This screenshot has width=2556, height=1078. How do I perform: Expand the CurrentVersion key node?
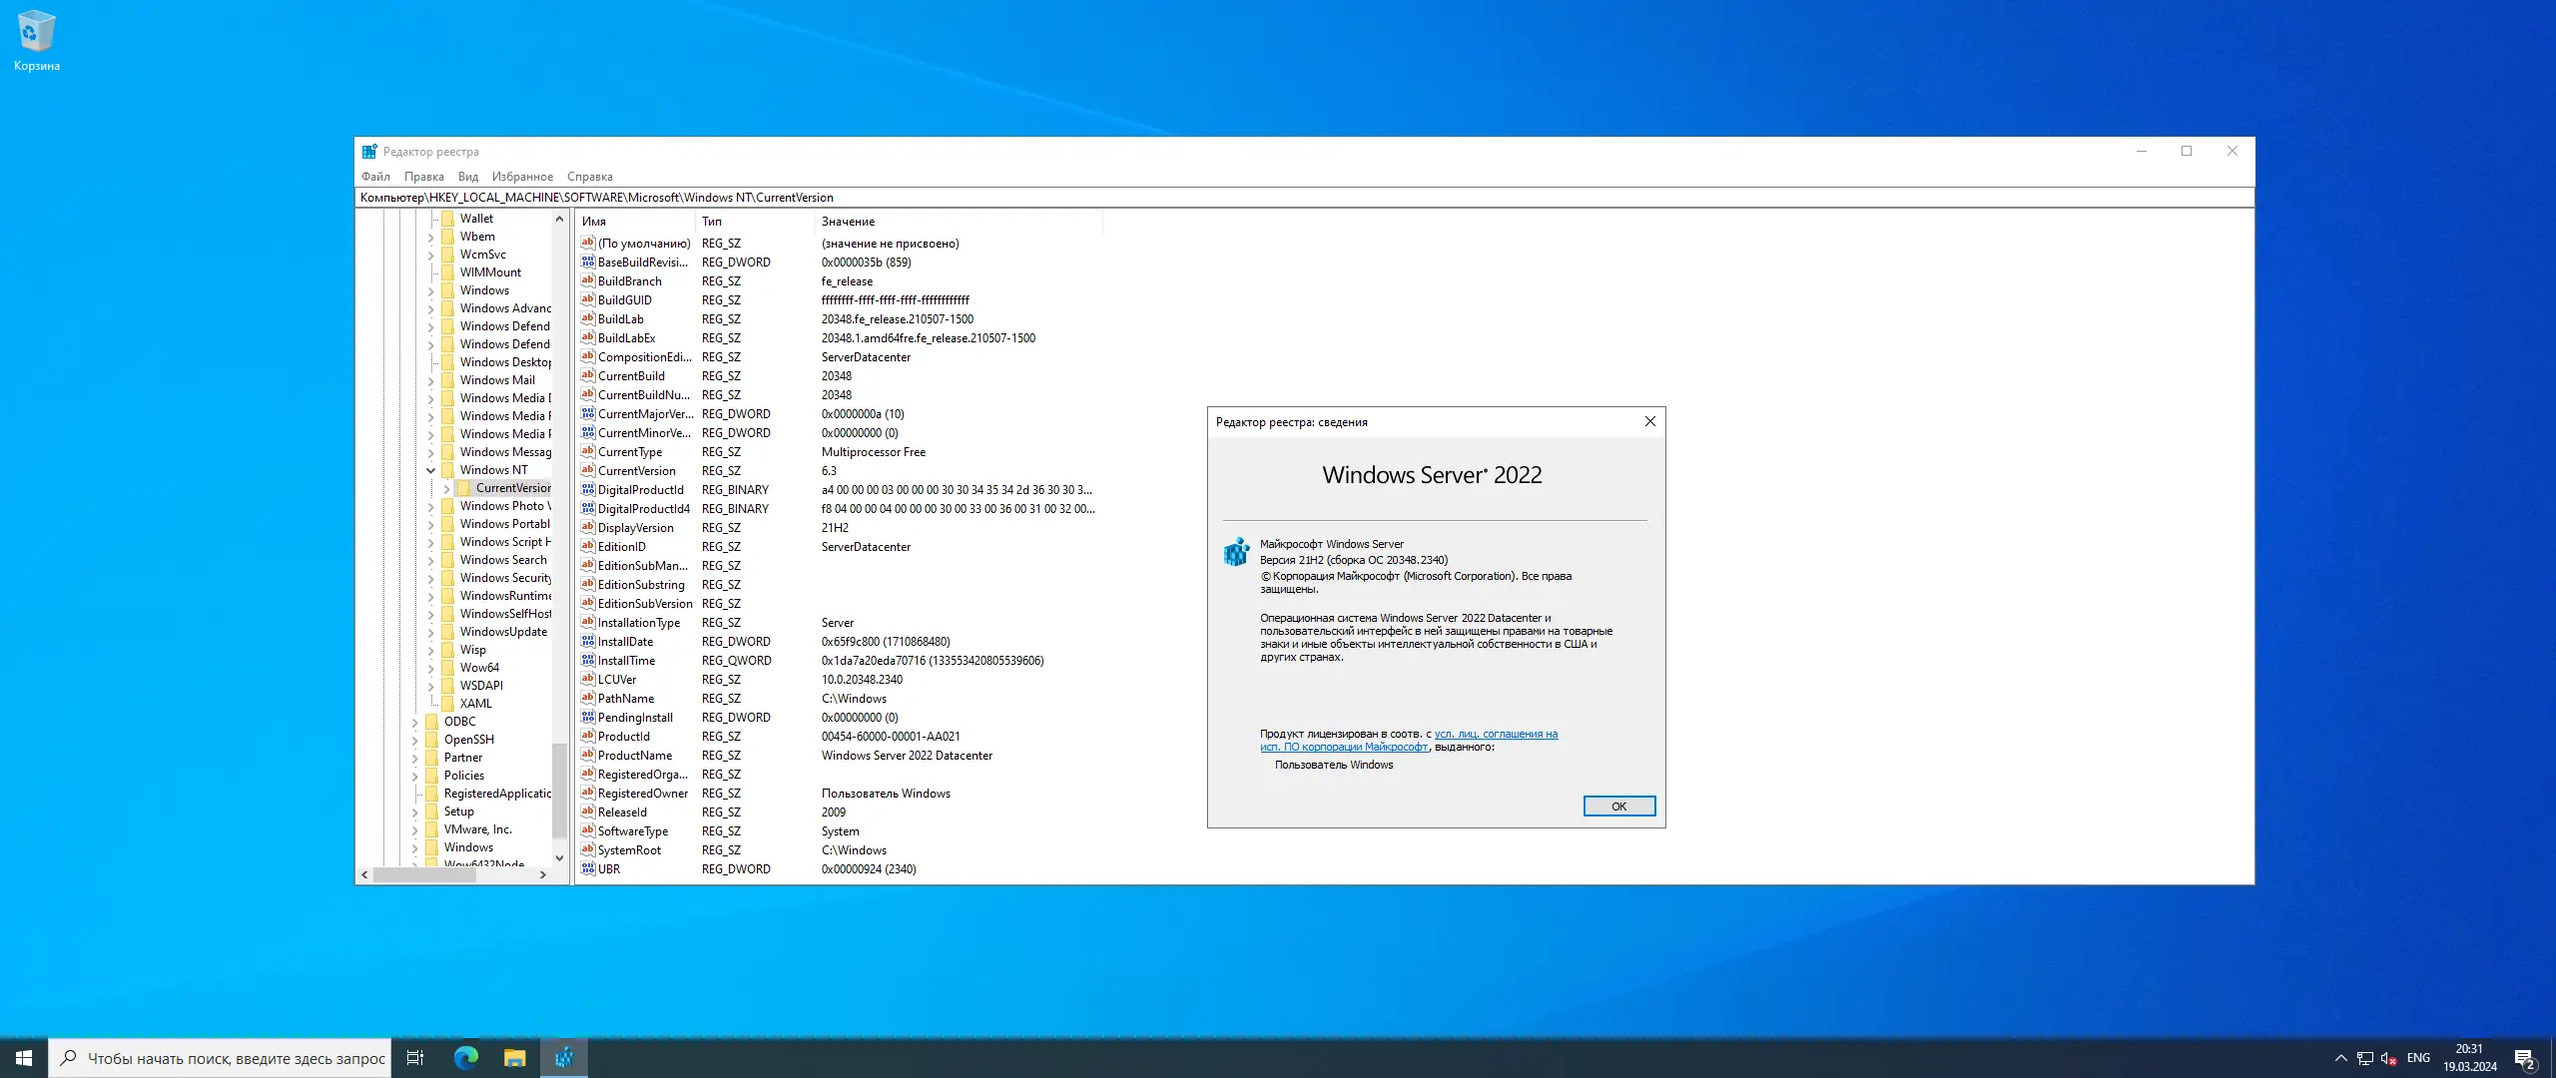pyautogui.click(x=447, y=488)
